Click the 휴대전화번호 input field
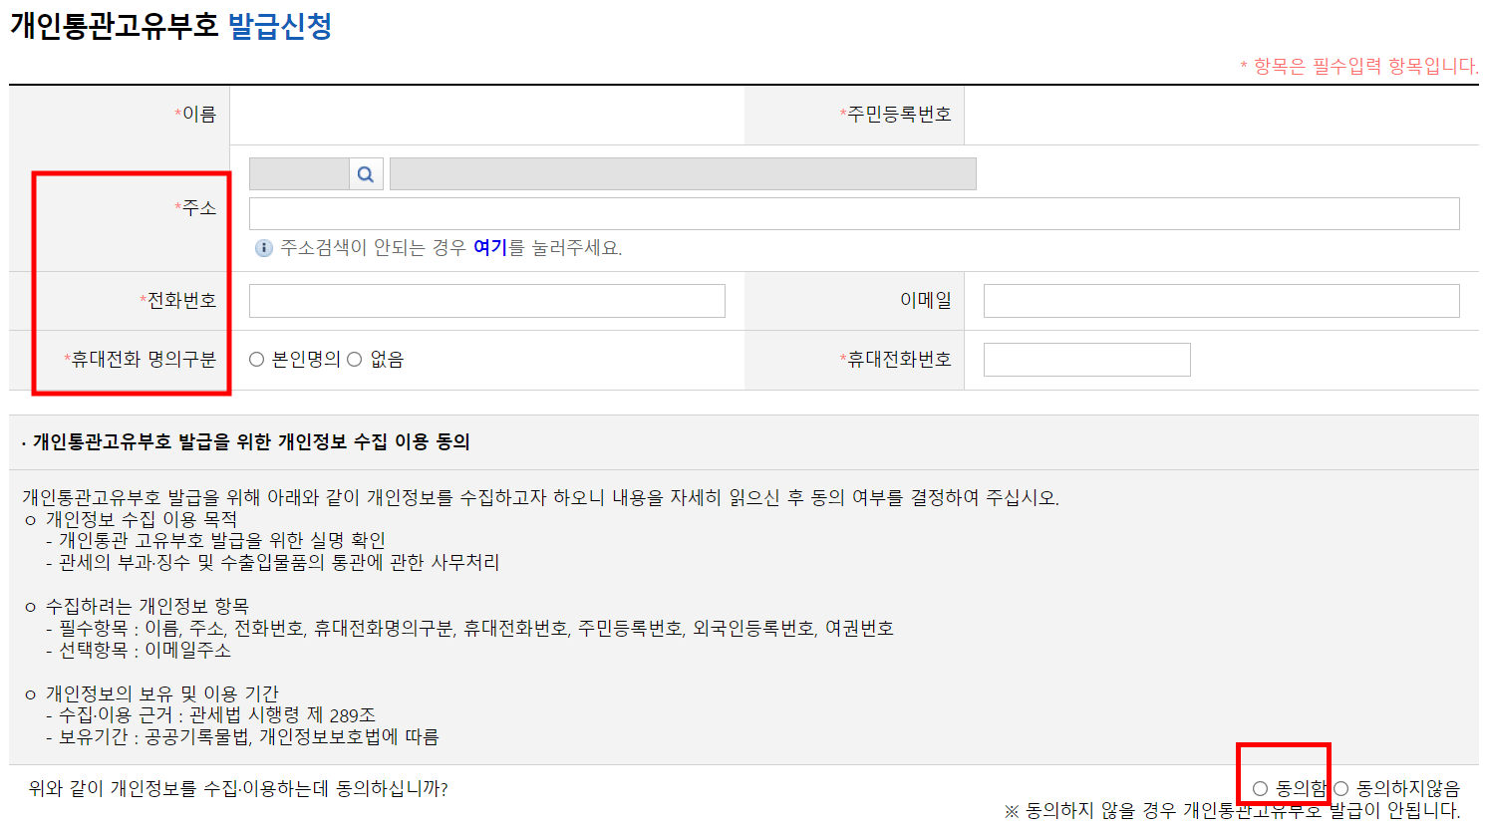Screen dimensions: 1485x827 pos(1086,359)
